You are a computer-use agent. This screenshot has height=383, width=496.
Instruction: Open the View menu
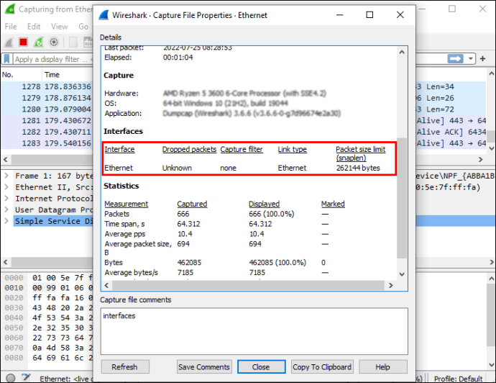(x=60, y=27)
